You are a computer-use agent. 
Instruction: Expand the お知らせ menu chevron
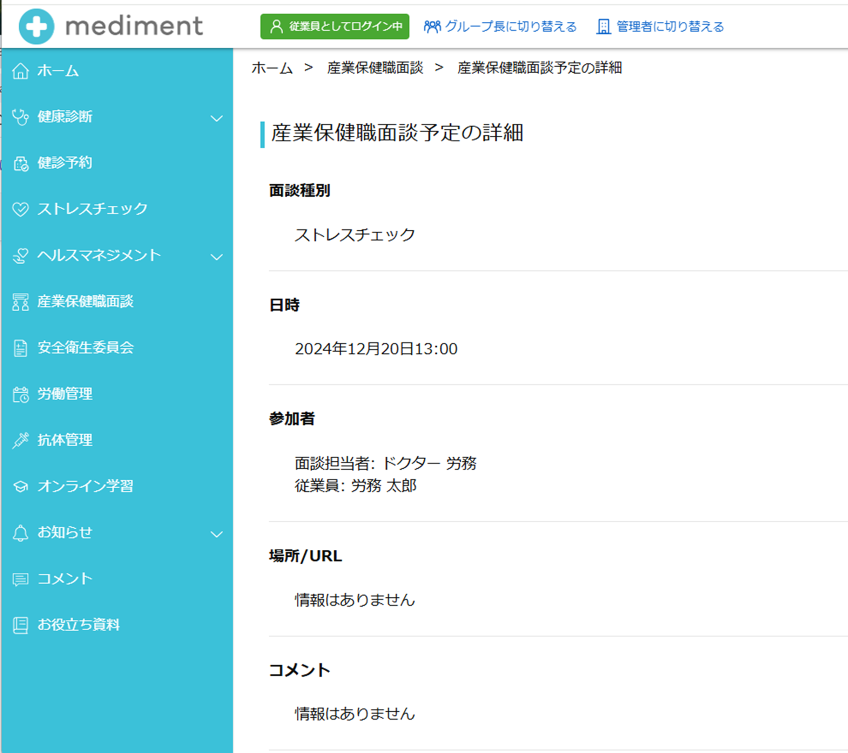point(217,534)
